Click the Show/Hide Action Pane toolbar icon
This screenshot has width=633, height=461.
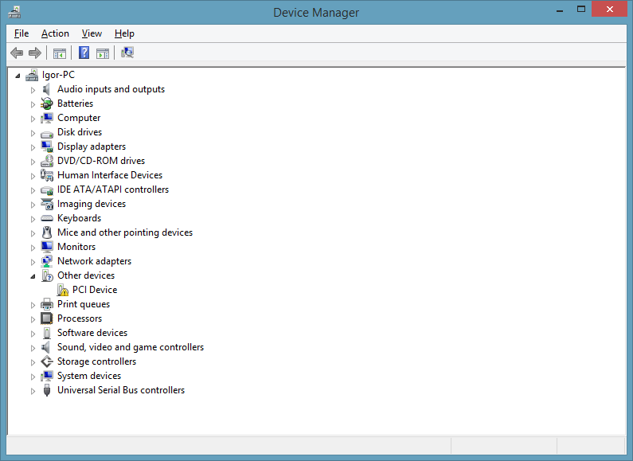click(x=103, y=53)
